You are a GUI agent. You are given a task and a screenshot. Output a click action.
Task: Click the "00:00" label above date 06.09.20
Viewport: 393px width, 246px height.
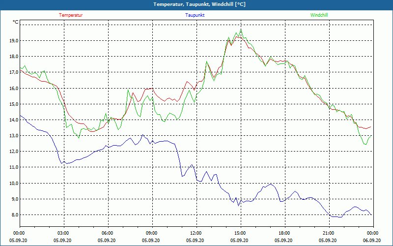coord(373,233)
